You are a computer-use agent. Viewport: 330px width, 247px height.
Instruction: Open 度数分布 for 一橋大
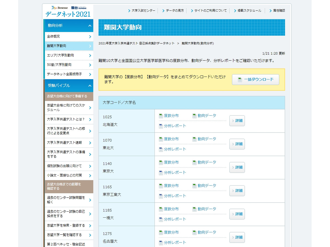click(169, 209)
